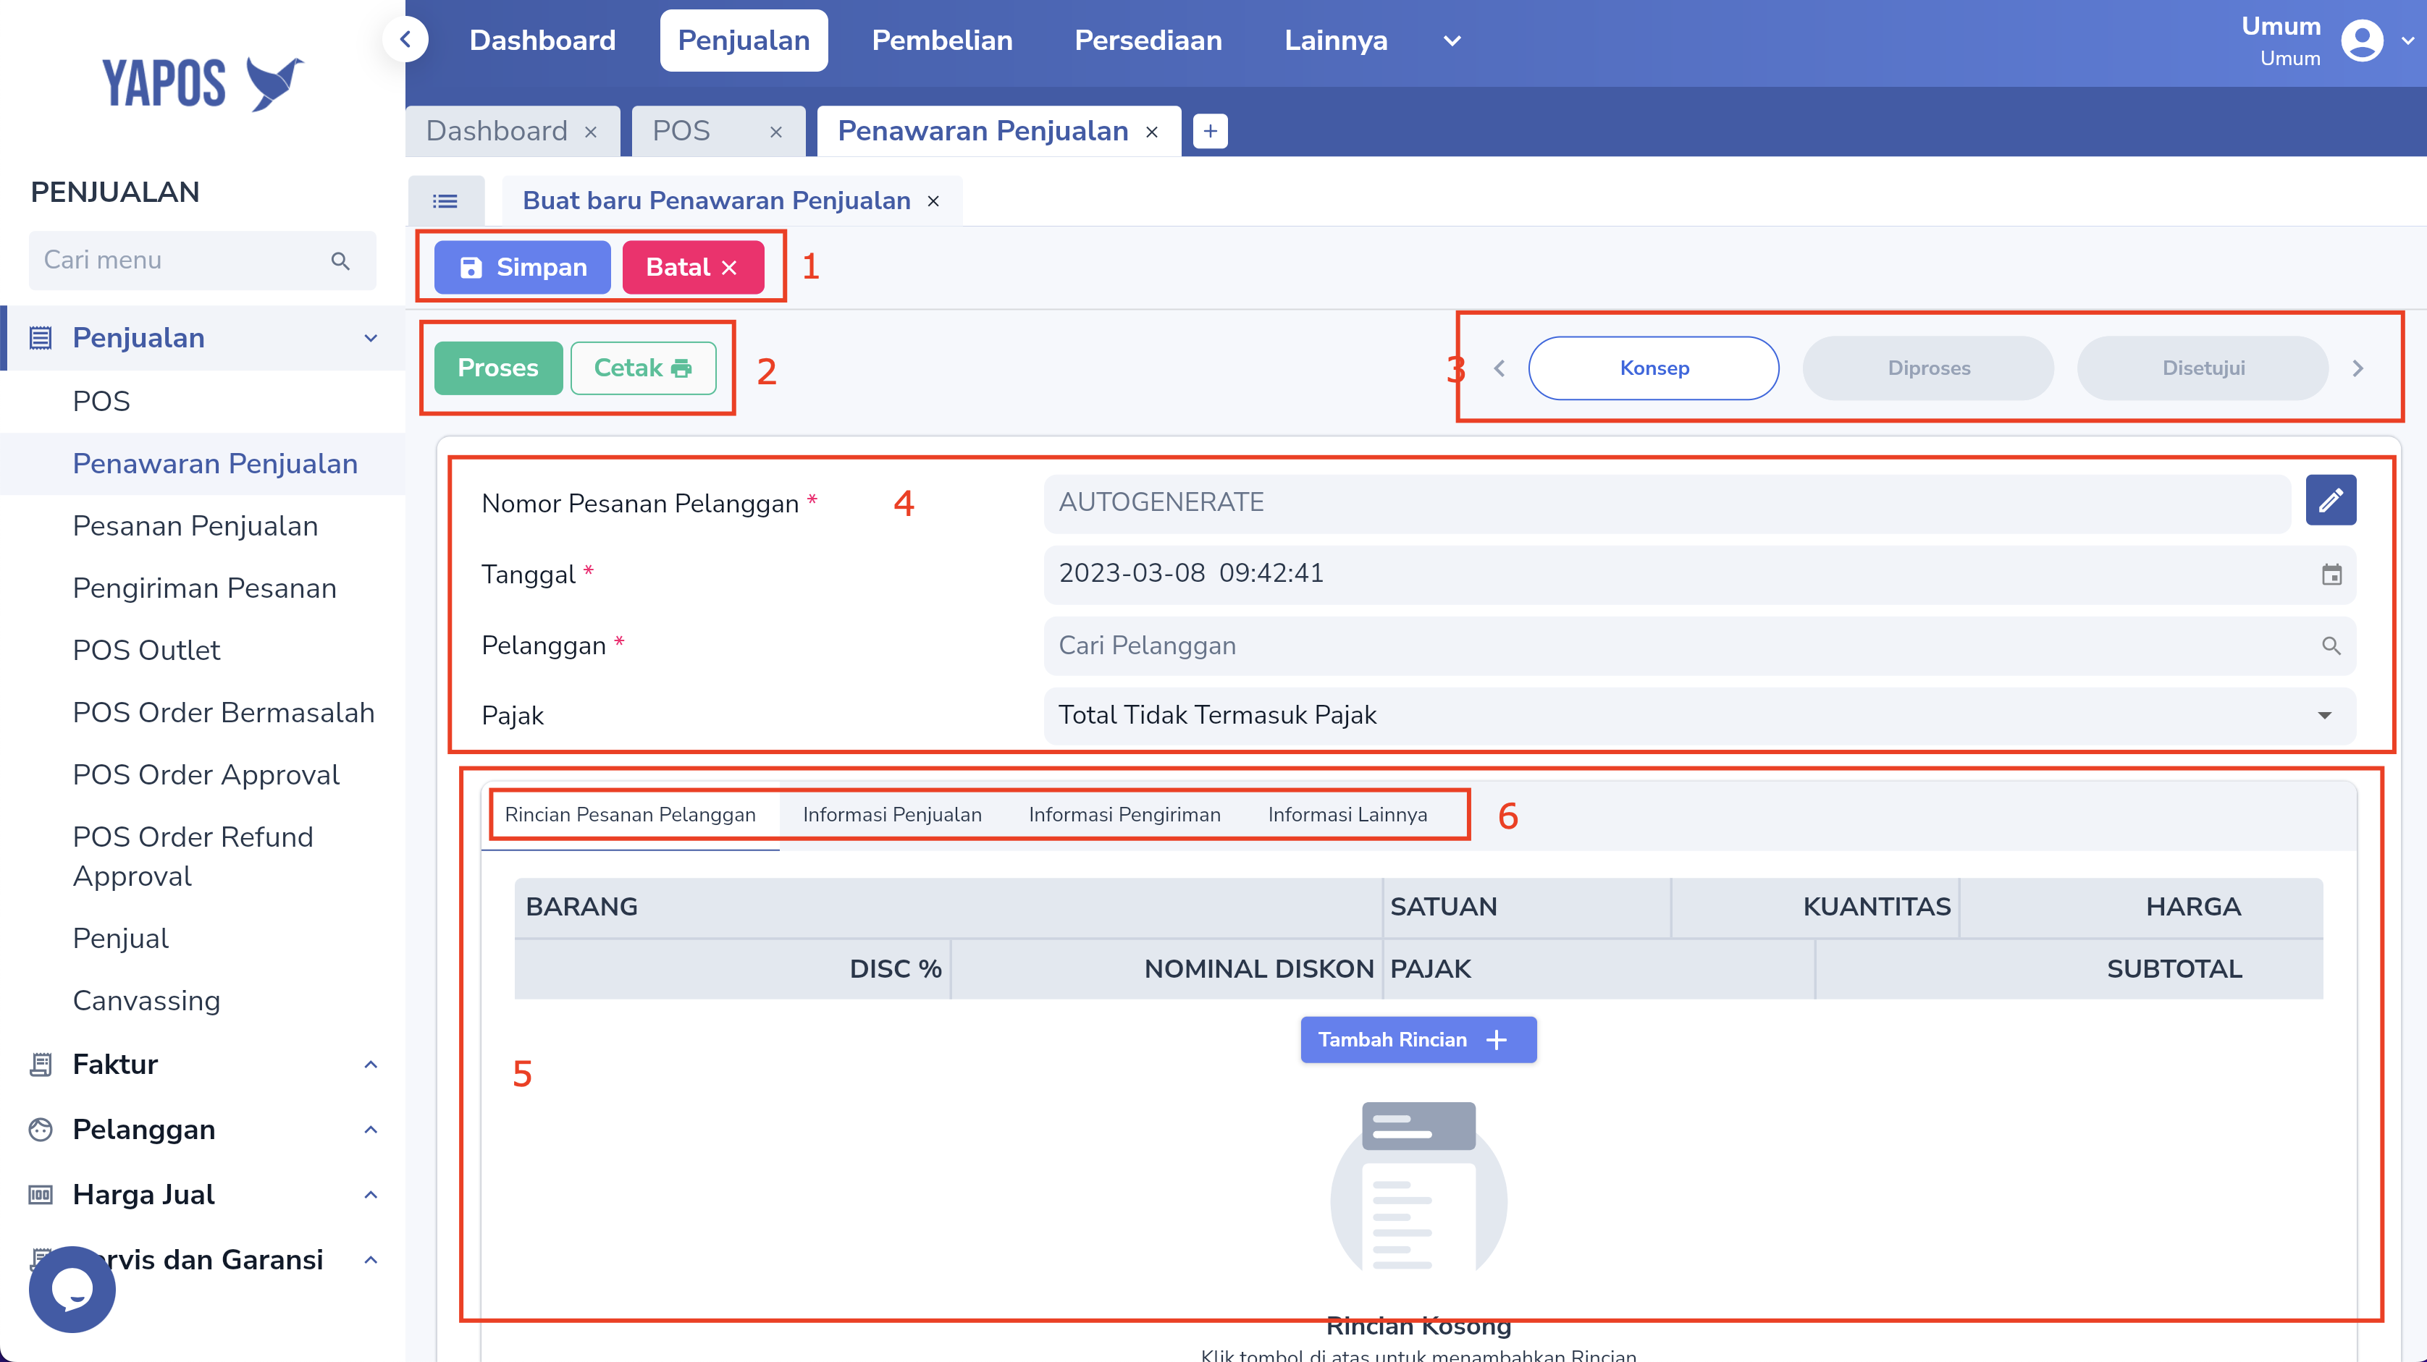Add a new tab with plus icon
The width and height of the screenshot is (2427, 1362).
(x=1210, y=131)
